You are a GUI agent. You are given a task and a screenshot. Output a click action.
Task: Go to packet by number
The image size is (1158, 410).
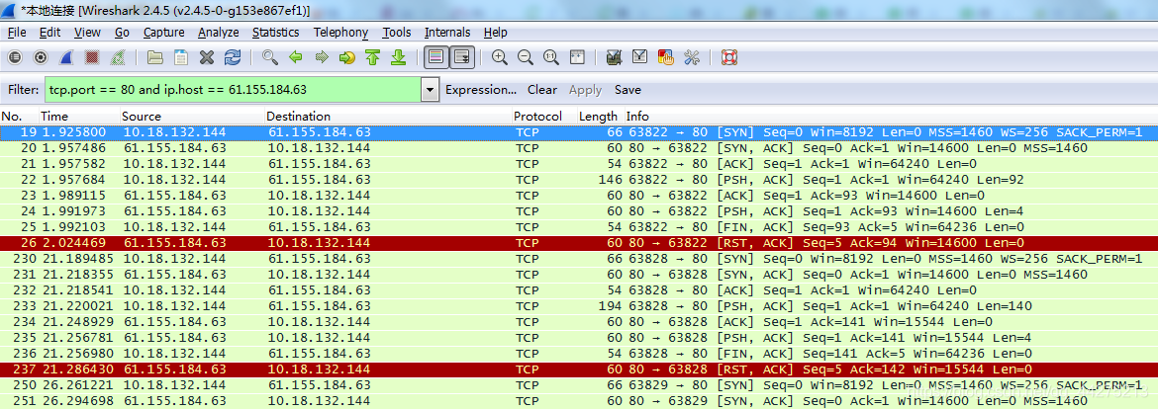click(x=347, y=56)
